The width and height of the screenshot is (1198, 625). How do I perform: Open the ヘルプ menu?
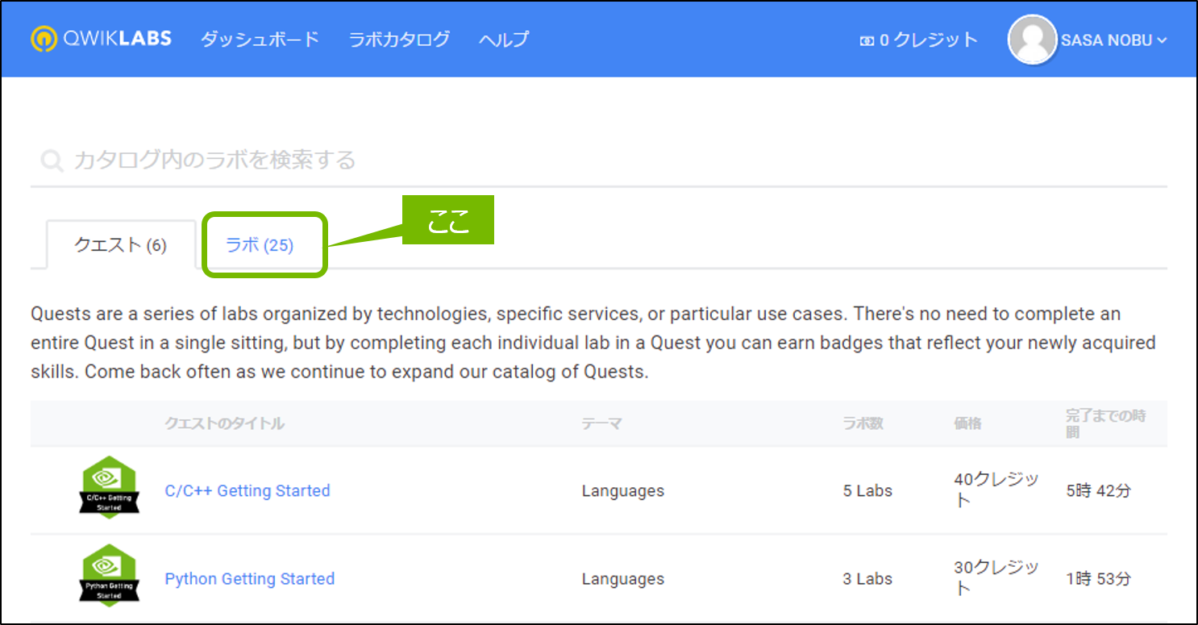coord(504,39)
